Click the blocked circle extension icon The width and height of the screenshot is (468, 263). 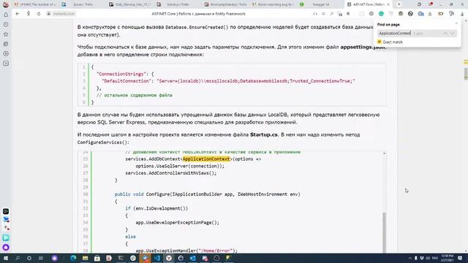(x=410, y=14)
